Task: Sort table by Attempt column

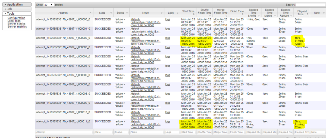Action: (64, 13)
